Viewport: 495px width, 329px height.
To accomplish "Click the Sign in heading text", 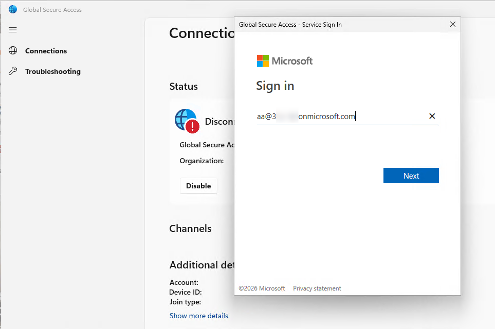I will pyautogui.click(x=275, y=86).
